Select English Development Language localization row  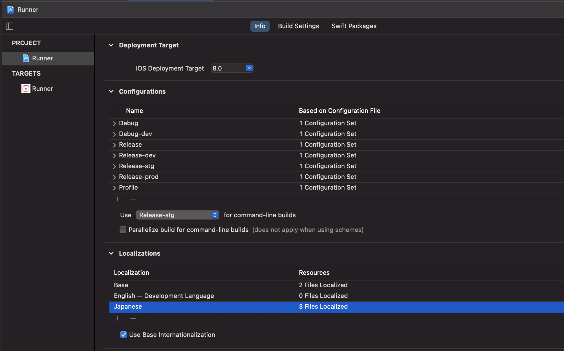164,296
